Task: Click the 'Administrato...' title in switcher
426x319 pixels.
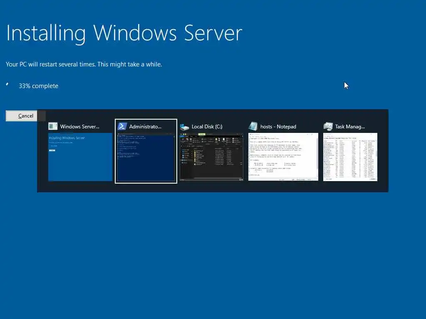Action: tap(145, 127)
